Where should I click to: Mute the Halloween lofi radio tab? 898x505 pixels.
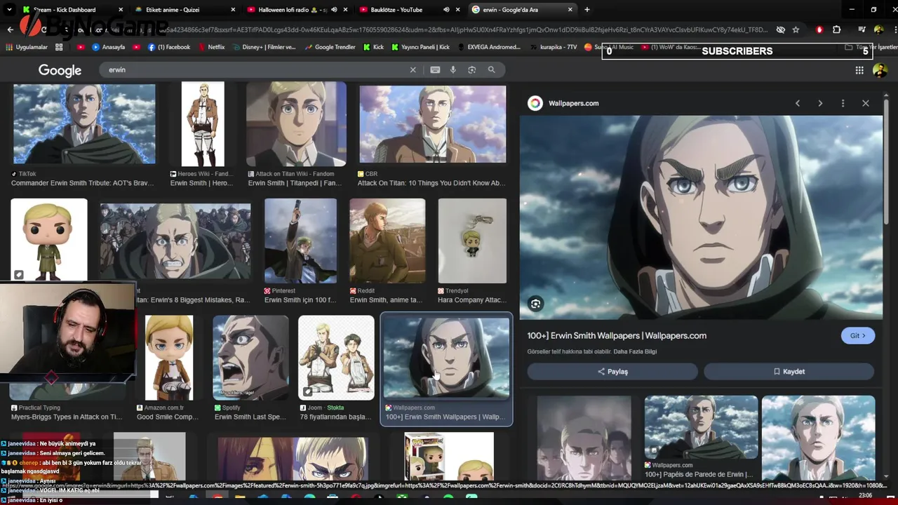point(334,10)
